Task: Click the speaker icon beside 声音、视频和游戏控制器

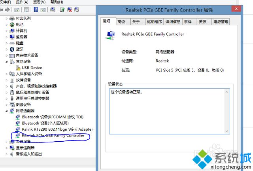Action: click(x=11, y=86)
